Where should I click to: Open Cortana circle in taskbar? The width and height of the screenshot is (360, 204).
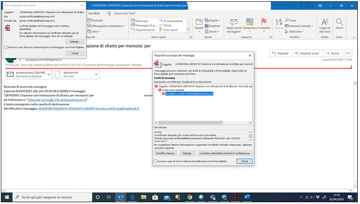(97, 197)
